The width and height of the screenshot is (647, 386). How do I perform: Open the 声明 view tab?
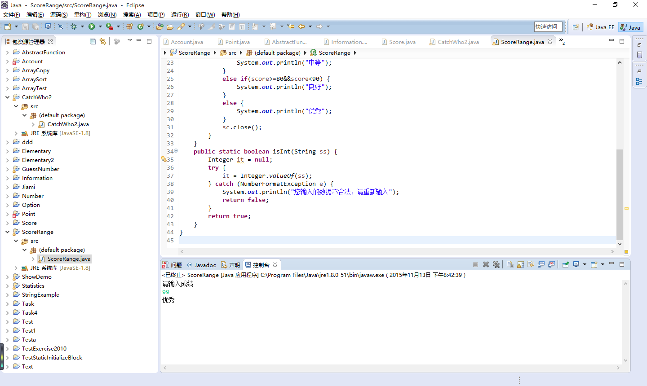230,265
